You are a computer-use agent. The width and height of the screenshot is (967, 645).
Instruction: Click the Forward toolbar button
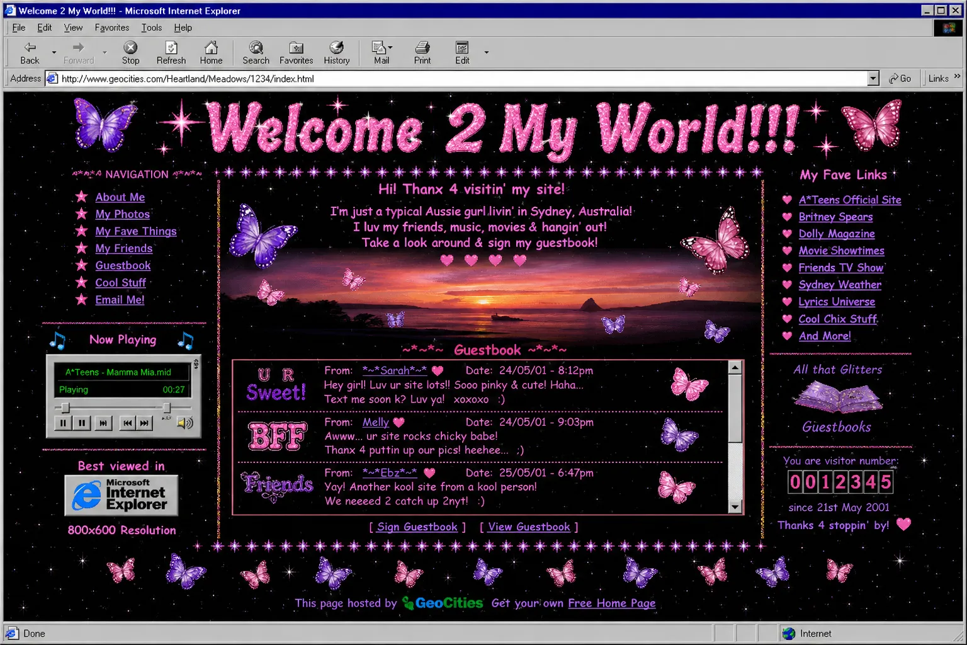click(x=79, y=53)
